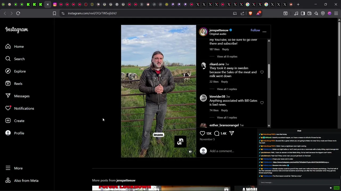The height and width of the screenshot is (191, 341).
Task: Open jenspatteeuw profile link in post header
Action: [219, 30]
